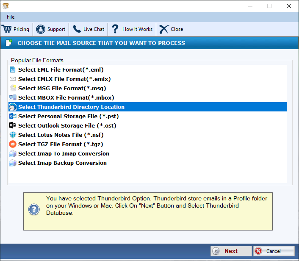
Task: Open How It Works label
Action: tap(137, 29)
